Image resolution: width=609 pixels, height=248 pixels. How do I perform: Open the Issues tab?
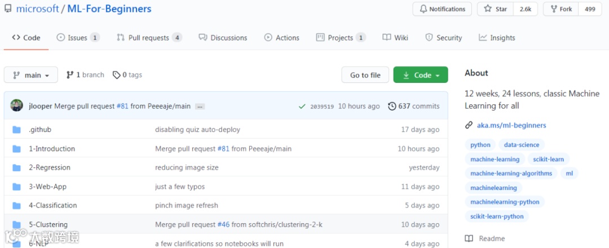pos(78,38)
